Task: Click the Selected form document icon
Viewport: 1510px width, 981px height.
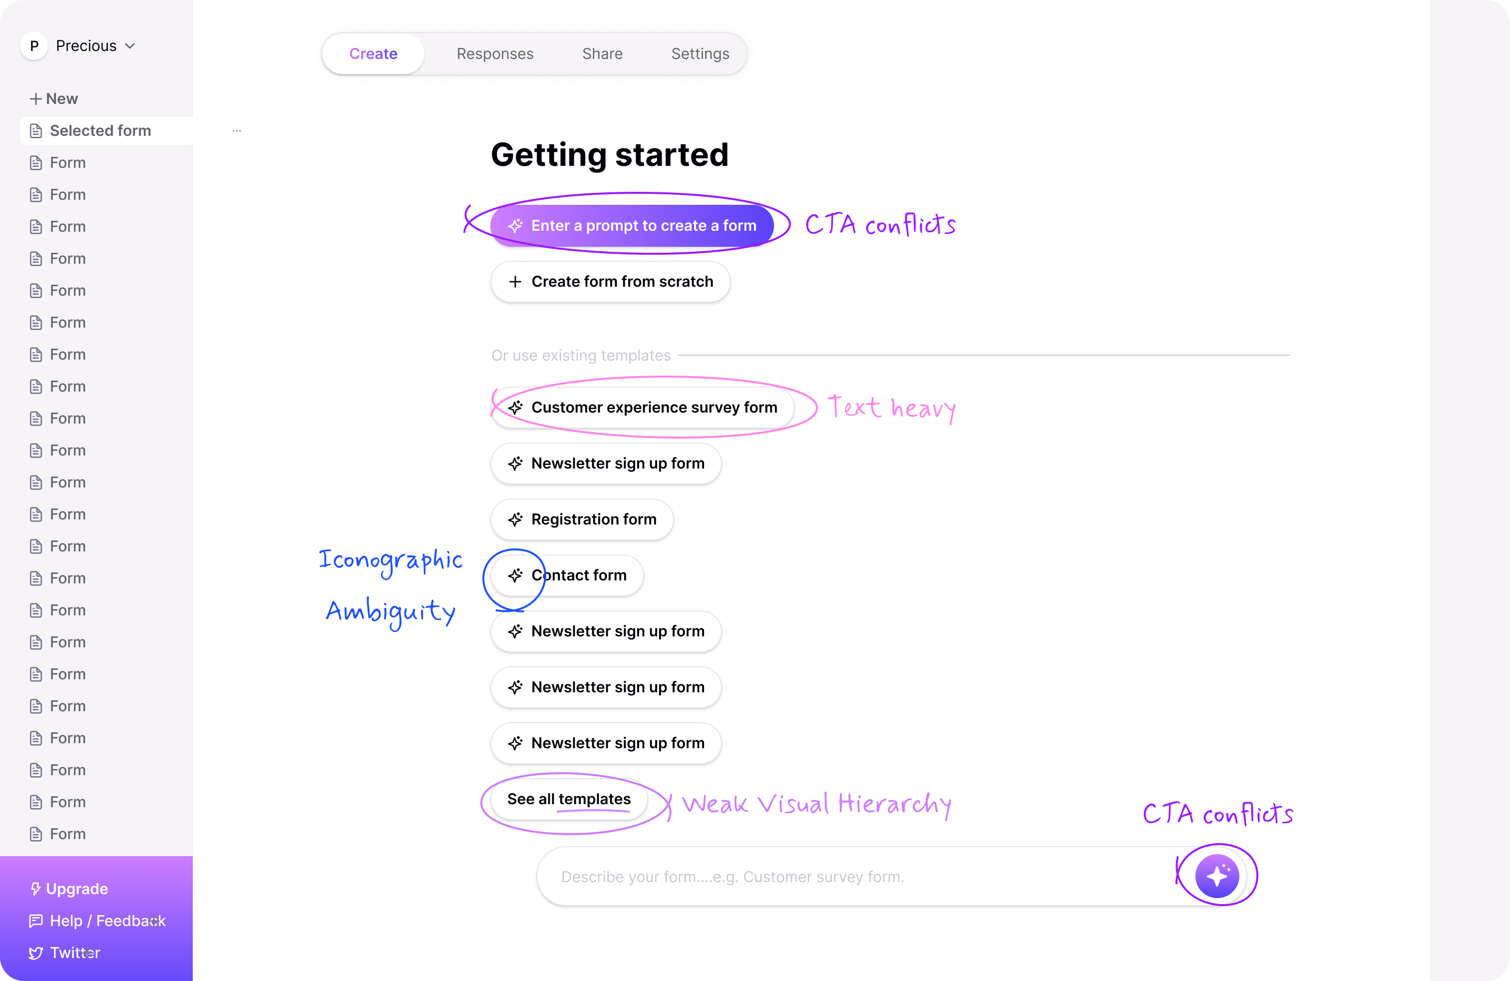Action: tap(36, 131)
